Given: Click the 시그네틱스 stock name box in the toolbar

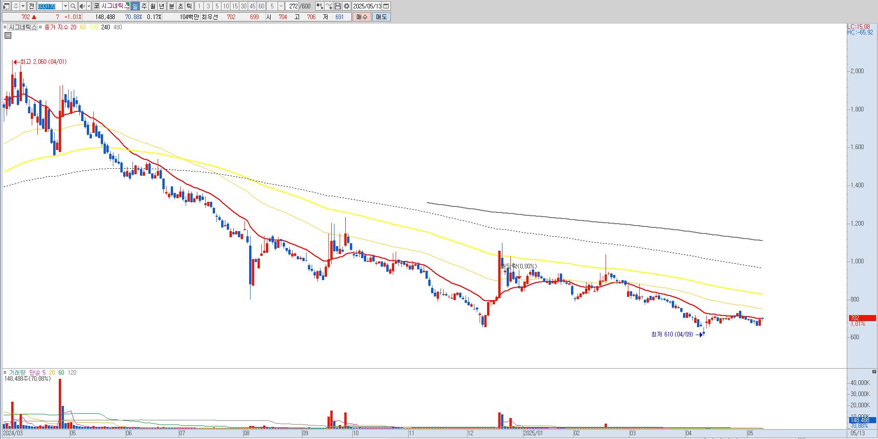Looking at the screenshot, I should 115,6.
